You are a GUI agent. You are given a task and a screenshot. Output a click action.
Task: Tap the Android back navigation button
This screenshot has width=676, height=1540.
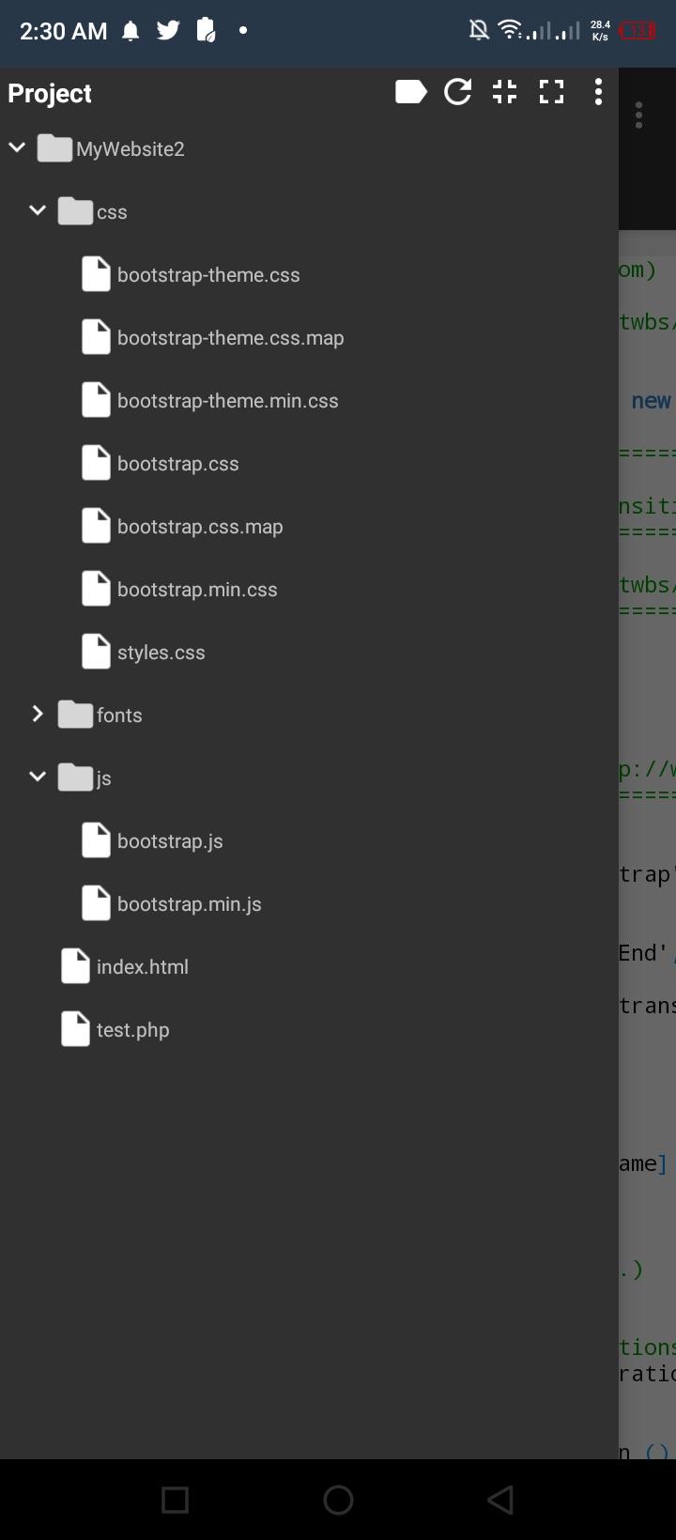[x=500, y=1500]
